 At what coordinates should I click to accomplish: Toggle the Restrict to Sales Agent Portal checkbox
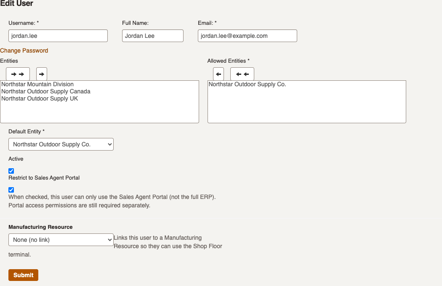click(x=11, y=190)
